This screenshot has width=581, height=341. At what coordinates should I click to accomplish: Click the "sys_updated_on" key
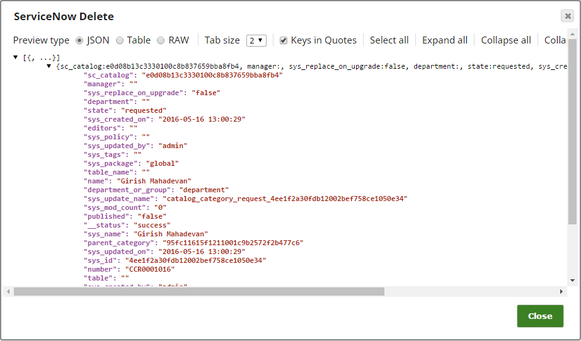(x=117, y=251)
